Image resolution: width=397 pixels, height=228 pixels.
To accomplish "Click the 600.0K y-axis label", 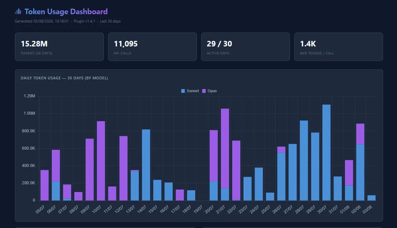I will point(28,148).
